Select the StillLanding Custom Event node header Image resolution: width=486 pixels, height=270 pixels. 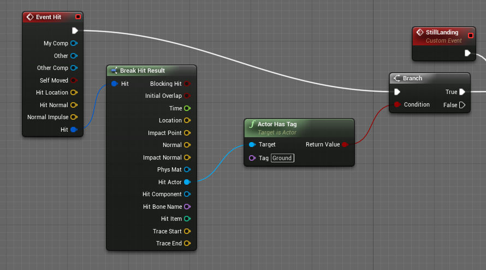[x=444, y=36]
